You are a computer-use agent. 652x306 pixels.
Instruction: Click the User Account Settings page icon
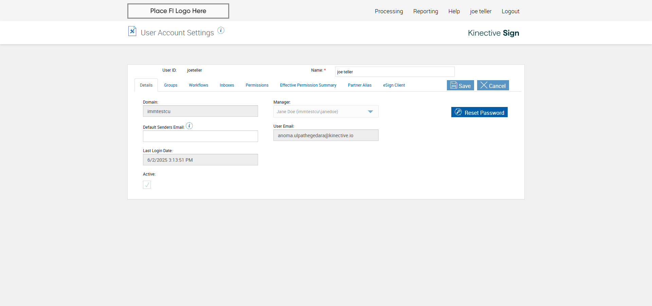click(x=132, y=31)
